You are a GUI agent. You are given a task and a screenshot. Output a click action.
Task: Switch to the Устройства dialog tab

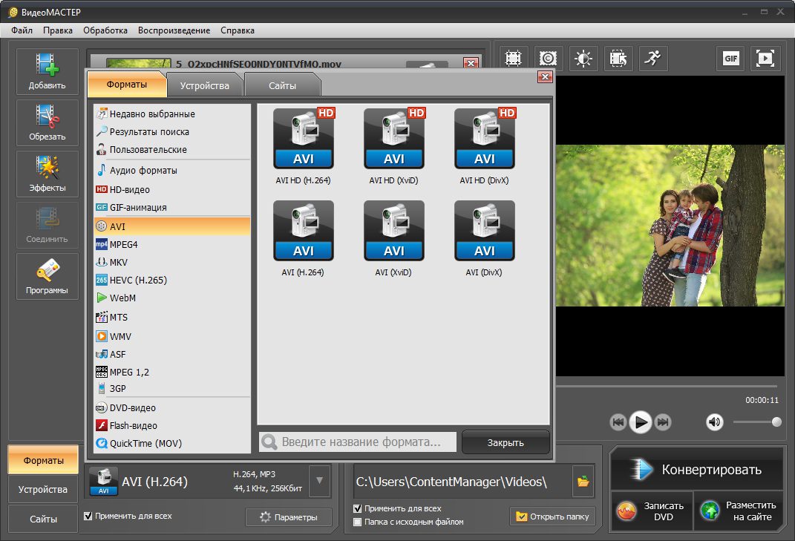click(204, 85)
